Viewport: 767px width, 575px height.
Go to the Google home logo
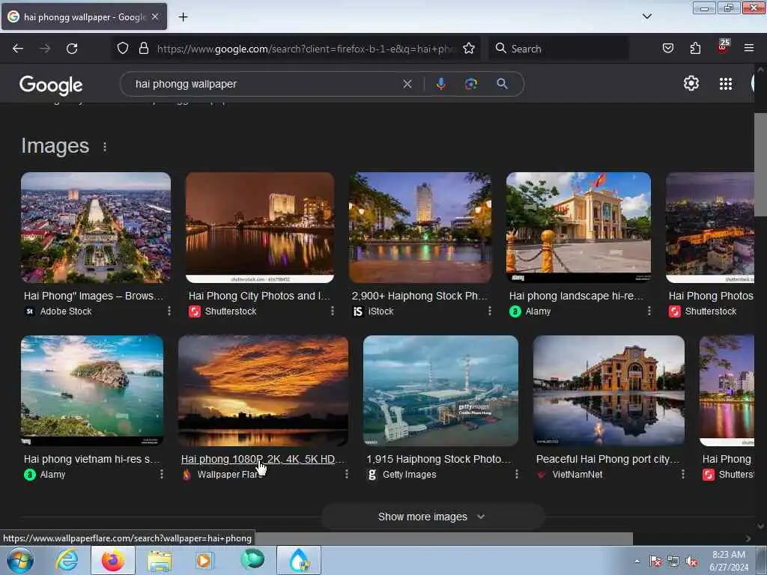[x=51, y=85]
